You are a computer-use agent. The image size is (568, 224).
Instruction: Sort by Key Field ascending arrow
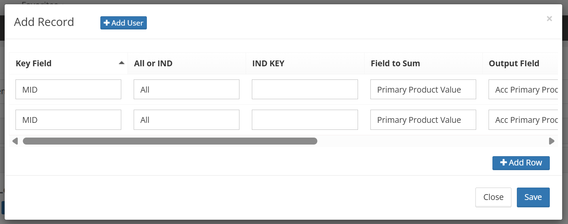(122, 63)
